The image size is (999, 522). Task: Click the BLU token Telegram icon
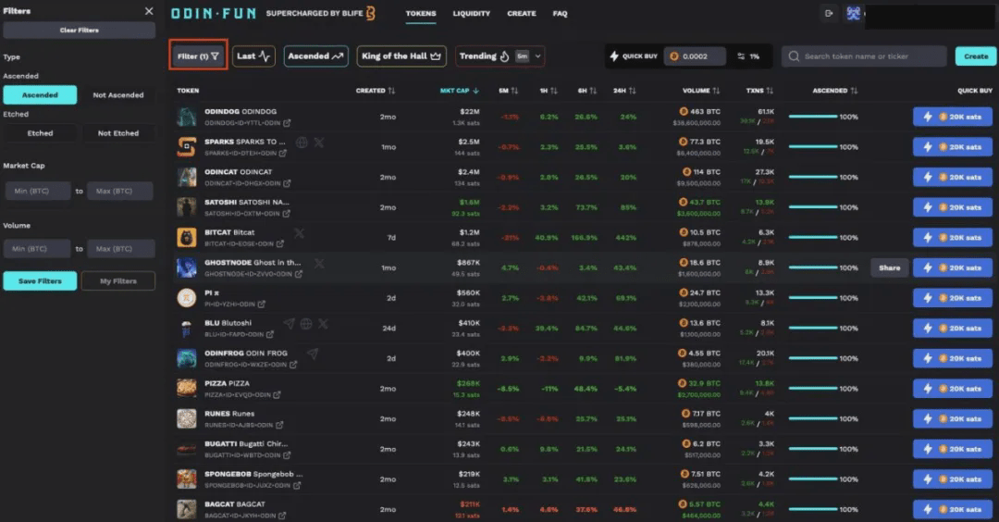click(290, 324)
